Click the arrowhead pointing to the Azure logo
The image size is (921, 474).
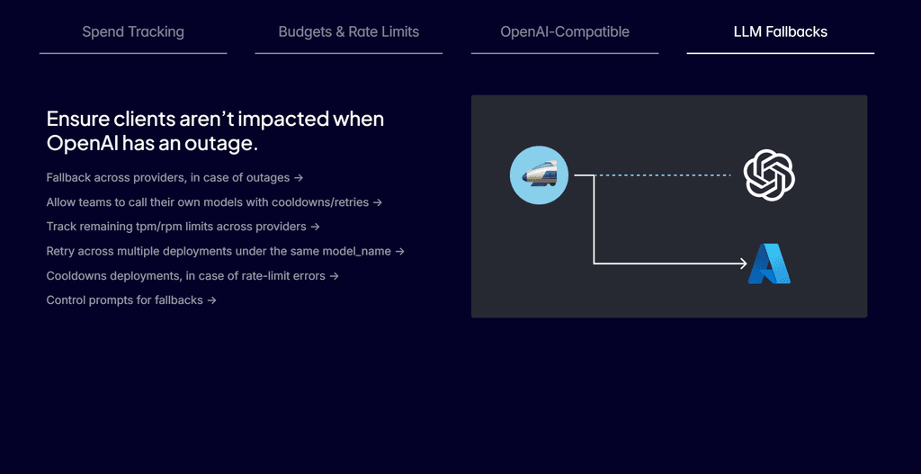pyautogui.click(x=742, y=264)
